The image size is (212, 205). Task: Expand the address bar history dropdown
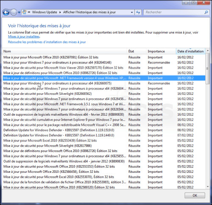(132, 12)
